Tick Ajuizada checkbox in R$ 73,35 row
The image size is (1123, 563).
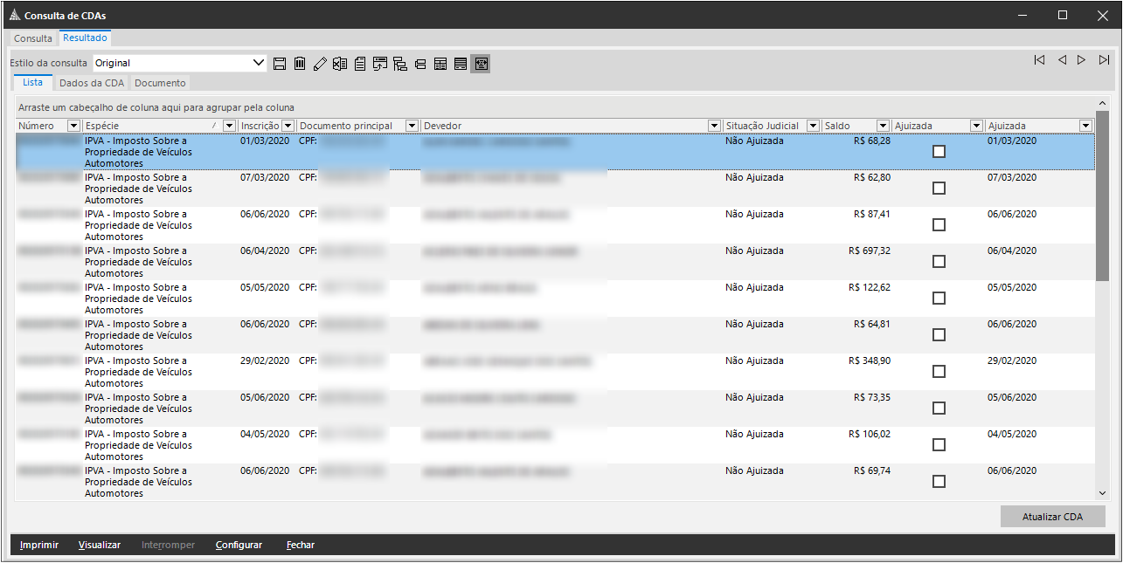point(939,408)
